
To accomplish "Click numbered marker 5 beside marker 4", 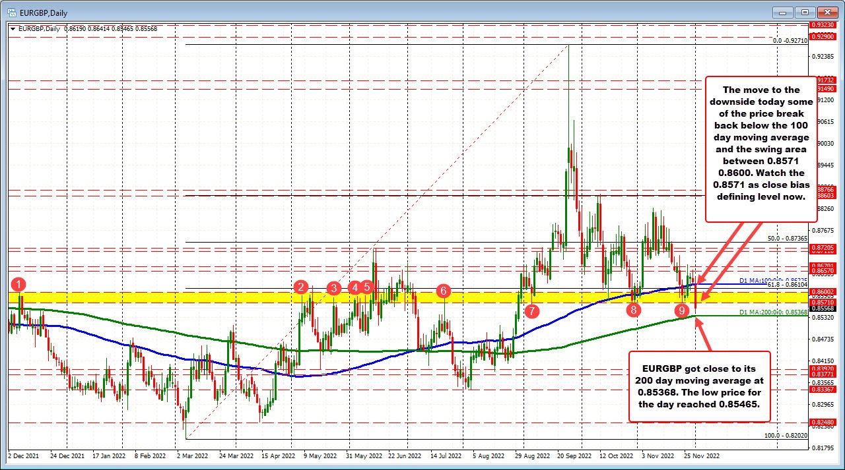I will click(x=368, y=287).
